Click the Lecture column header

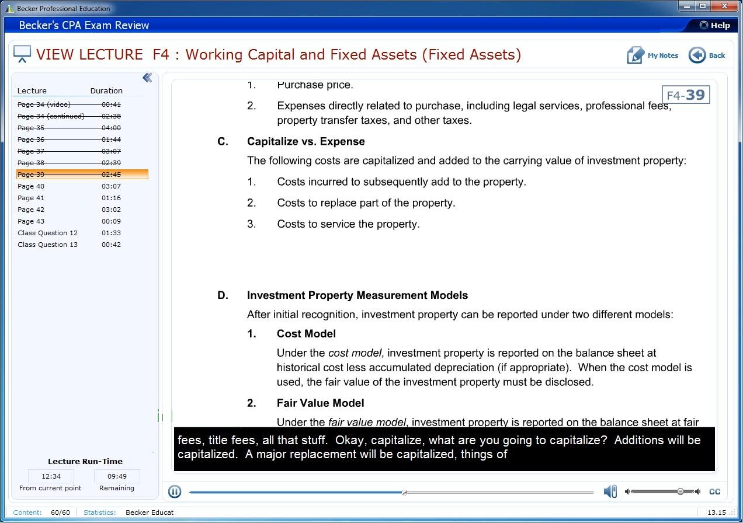(32, 90)
